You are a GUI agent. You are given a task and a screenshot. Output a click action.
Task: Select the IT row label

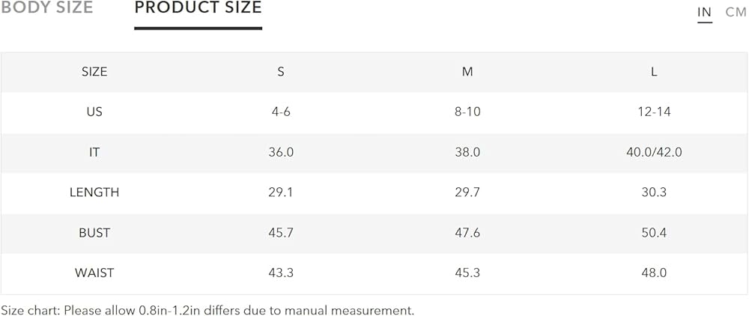point(94,153)
